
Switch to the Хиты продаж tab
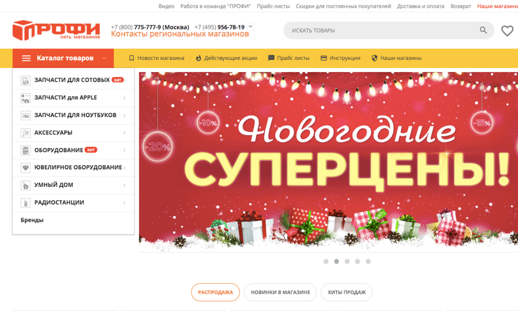pos(346,292)
